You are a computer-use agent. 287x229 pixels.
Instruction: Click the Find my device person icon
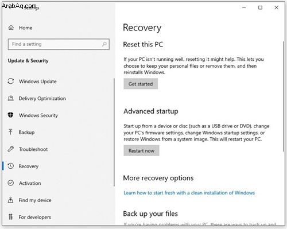coord(10,200)
